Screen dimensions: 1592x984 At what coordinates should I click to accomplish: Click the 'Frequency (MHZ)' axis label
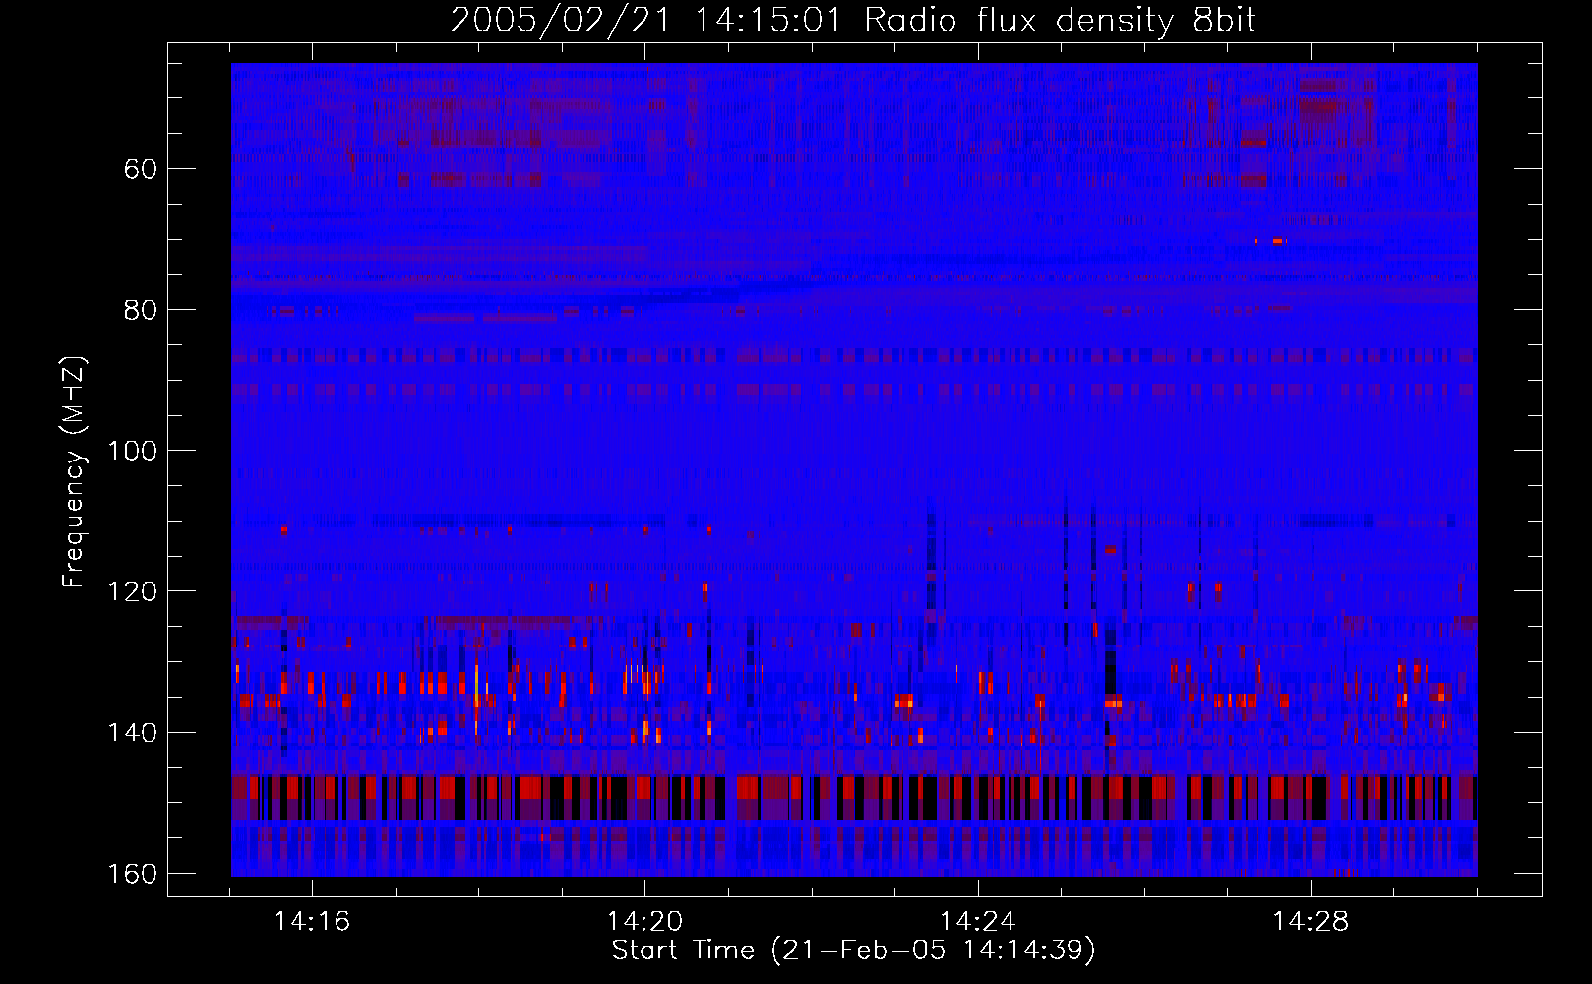(x=74, y=471)
